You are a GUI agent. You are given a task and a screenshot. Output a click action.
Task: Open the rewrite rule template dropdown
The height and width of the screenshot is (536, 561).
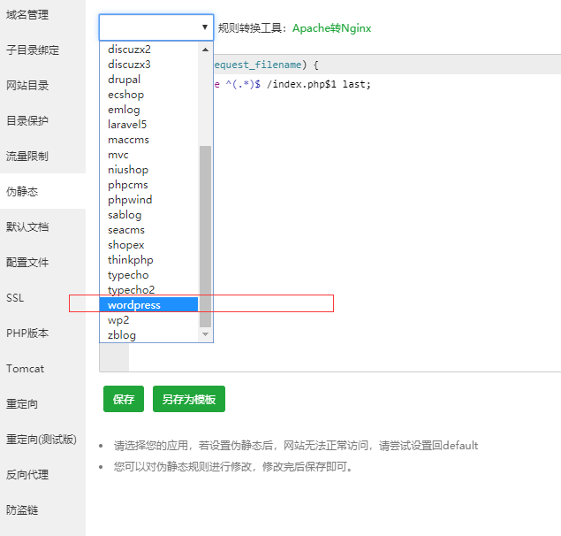[155, 27]
